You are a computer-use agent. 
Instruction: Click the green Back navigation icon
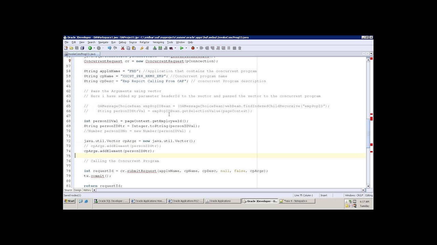pos(90,48)
